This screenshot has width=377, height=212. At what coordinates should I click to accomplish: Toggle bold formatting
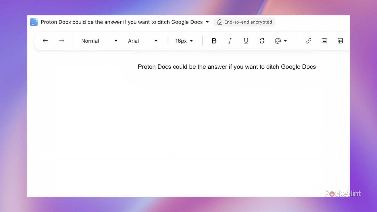pos(214,41)
